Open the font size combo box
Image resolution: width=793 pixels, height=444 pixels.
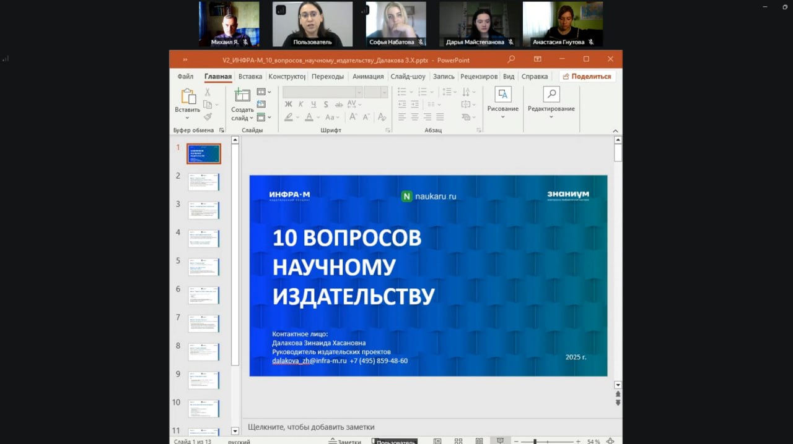pyautogui.click(x=375, y=92)
